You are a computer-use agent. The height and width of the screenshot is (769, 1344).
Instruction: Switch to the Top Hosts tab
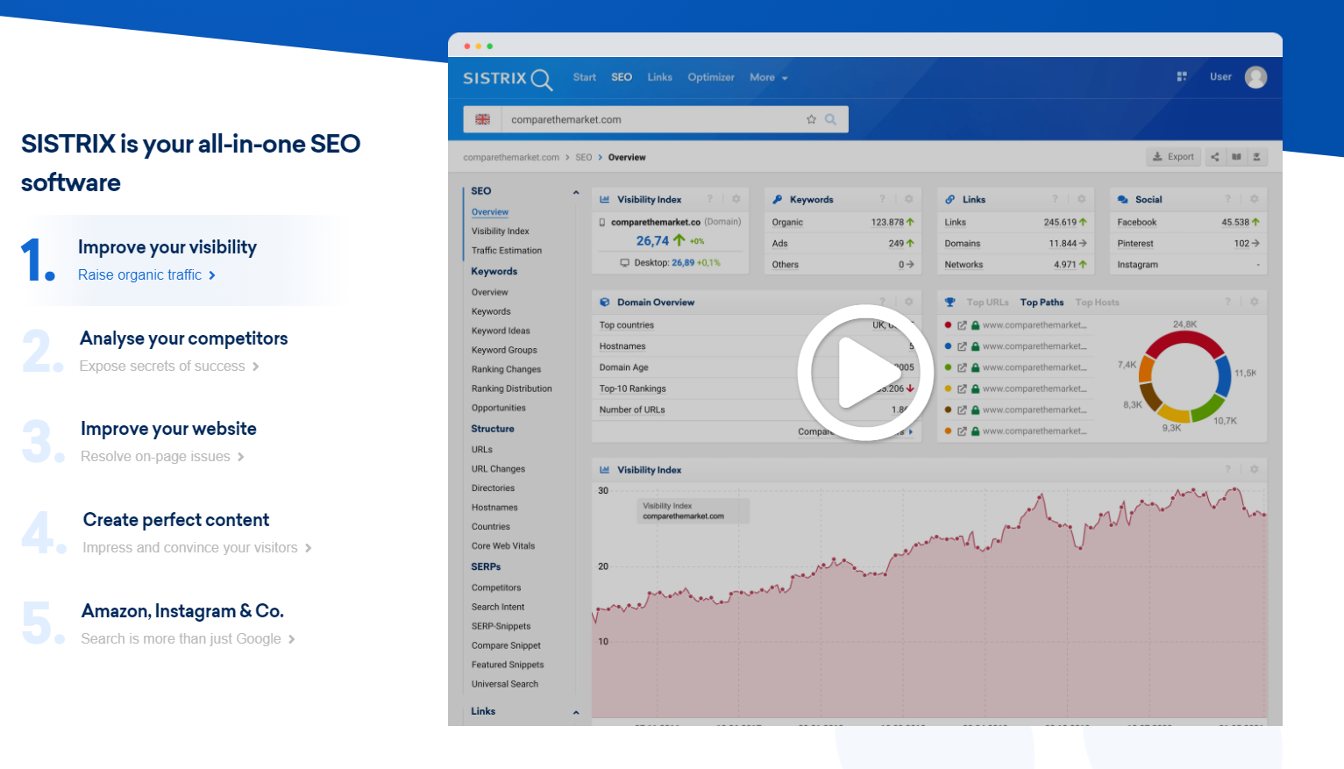(x=1098, y=302)
